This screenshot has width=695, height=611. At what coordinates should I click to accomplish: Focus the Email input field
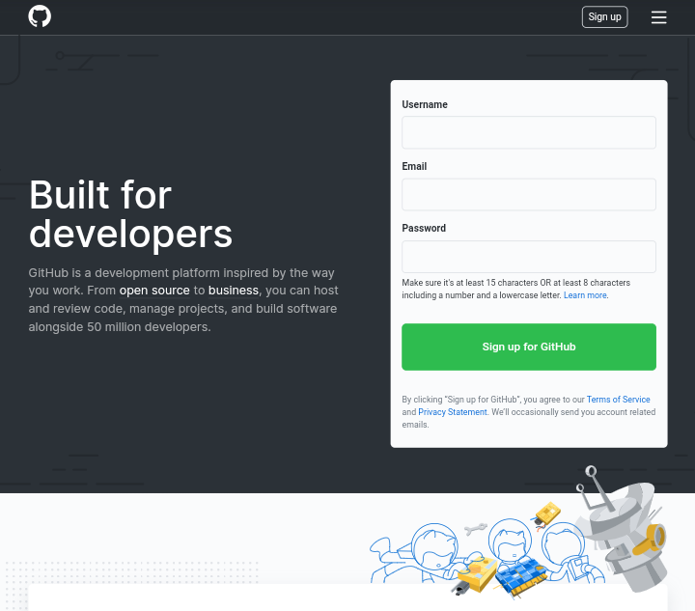click(528, 194)
